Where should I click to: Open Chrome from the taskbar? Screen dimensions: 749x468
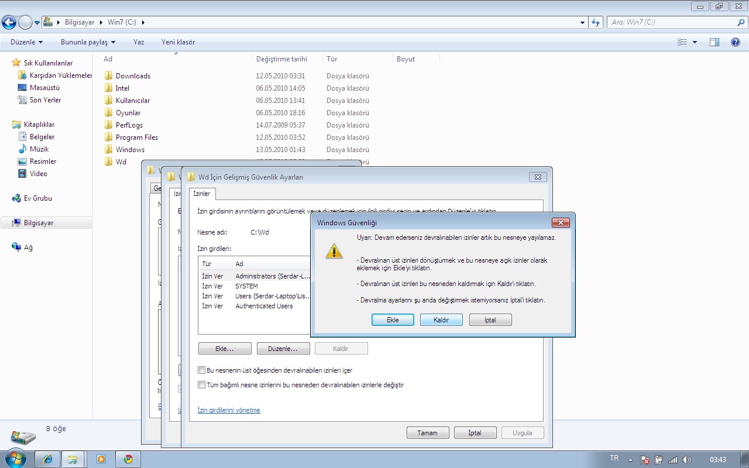pyautogui.click(x=128, y=459)
